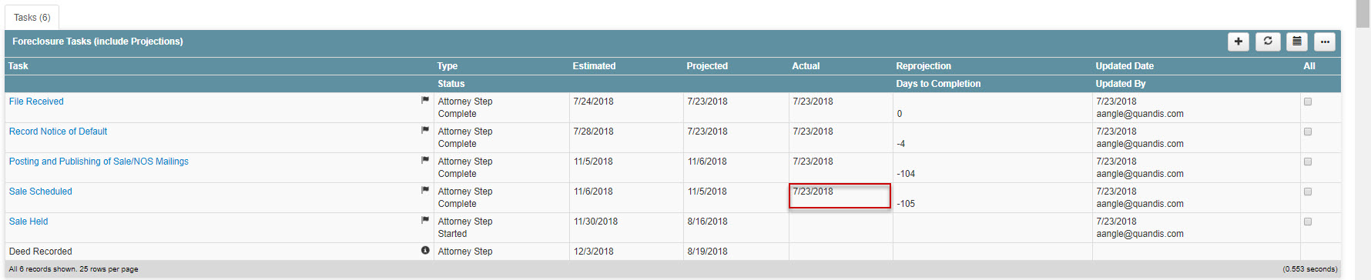Tick the checkbox for File Received row
Screen dimensions: 1371x280
tap(1308, 102)
